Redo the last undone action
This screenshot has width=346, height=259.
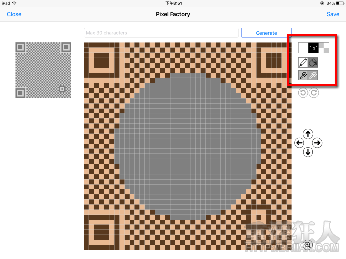(313, 92)
